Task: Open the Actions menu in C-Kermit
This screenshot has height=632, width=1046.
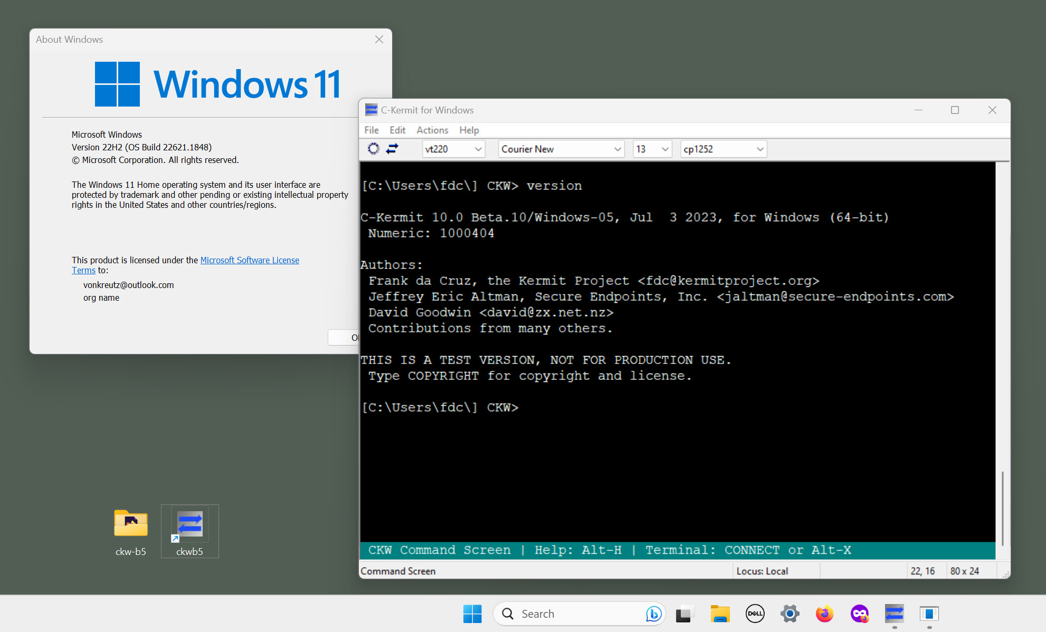Action: (x=432, y=130)
